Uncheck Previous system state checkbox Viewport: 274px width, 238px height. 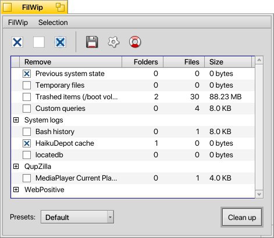[27, 74]
